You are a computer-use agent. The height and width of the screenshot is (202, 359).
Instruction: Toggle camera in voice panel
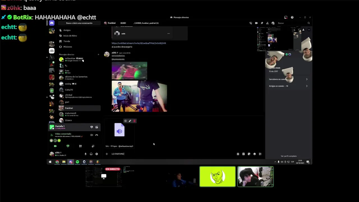tap(55, 146)
